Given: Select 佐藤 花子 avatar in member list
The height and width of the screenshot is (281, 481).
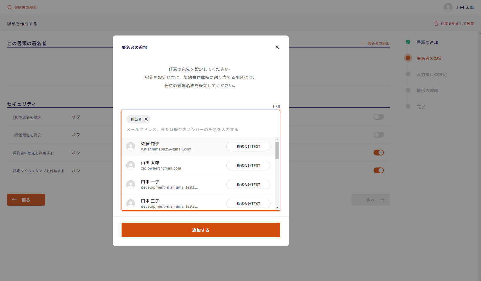Looking at the screenshot, I should click(x=131, y=146).
